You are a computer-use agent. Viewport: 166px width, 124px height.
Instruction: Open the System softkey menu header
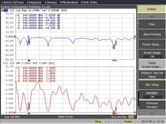tap(151, 9)
